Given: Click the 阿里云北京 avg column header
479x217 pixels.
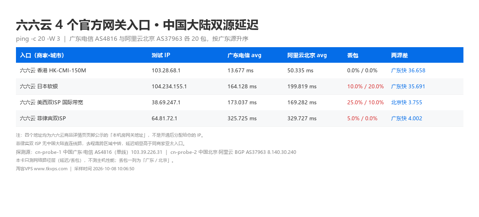Looking at the screenshot, I should 307,55.
